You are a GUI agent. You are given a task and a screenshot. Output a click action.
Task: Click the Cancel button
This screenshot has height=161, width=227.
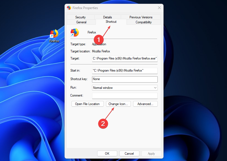pos(129,154)
